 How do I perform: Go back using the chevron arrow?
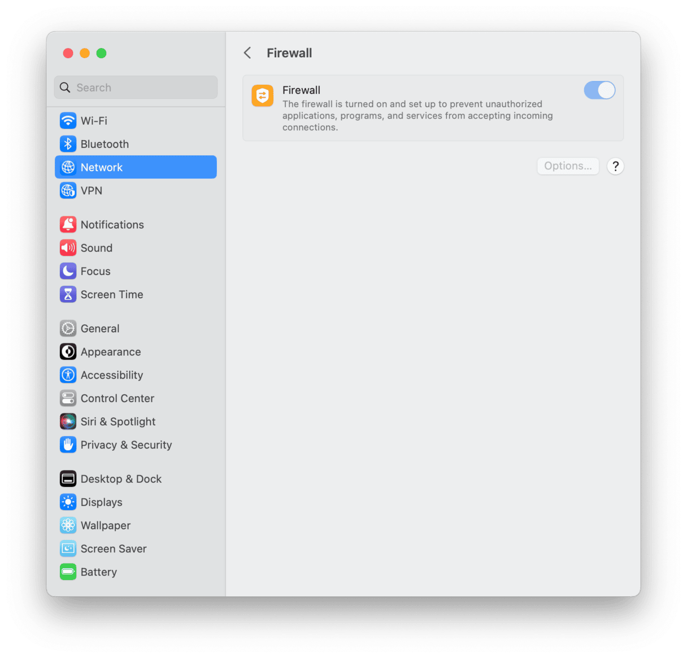click(247, 53)
